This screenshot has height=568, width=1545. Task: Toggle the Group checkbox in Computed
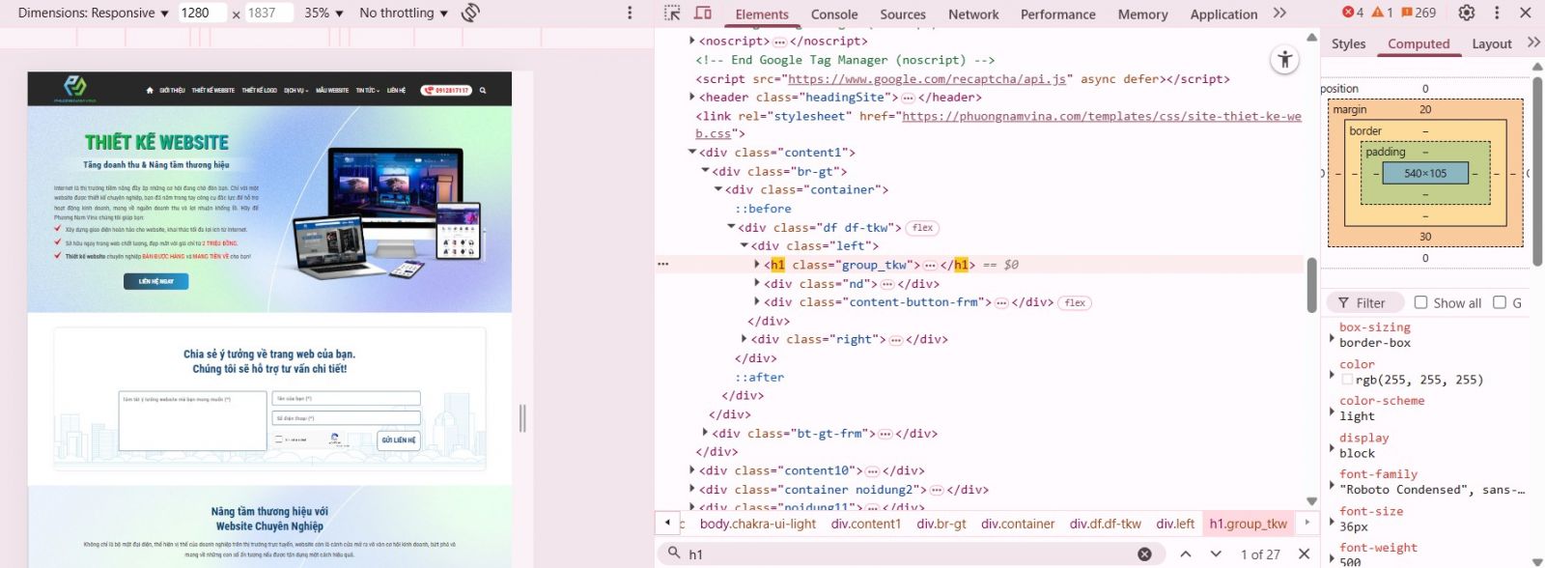[x=1500, y=302]
